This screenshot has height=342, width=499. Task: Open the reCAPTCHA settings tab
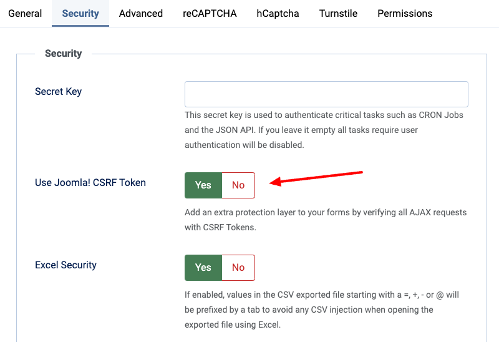pyautogui.click(x=210, y=13)
